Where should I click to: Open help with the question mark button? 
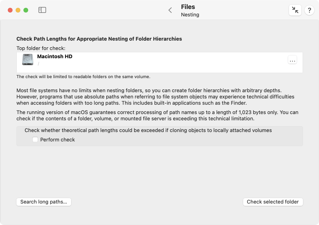point(309,10)
